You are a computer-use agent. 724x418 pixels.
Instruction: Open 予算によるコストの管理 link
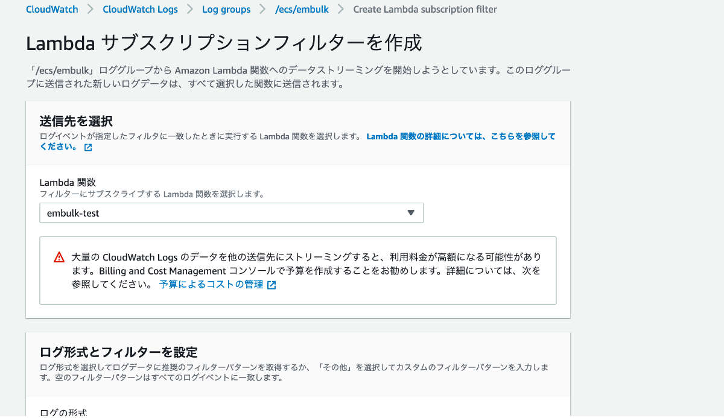(211, 285)
